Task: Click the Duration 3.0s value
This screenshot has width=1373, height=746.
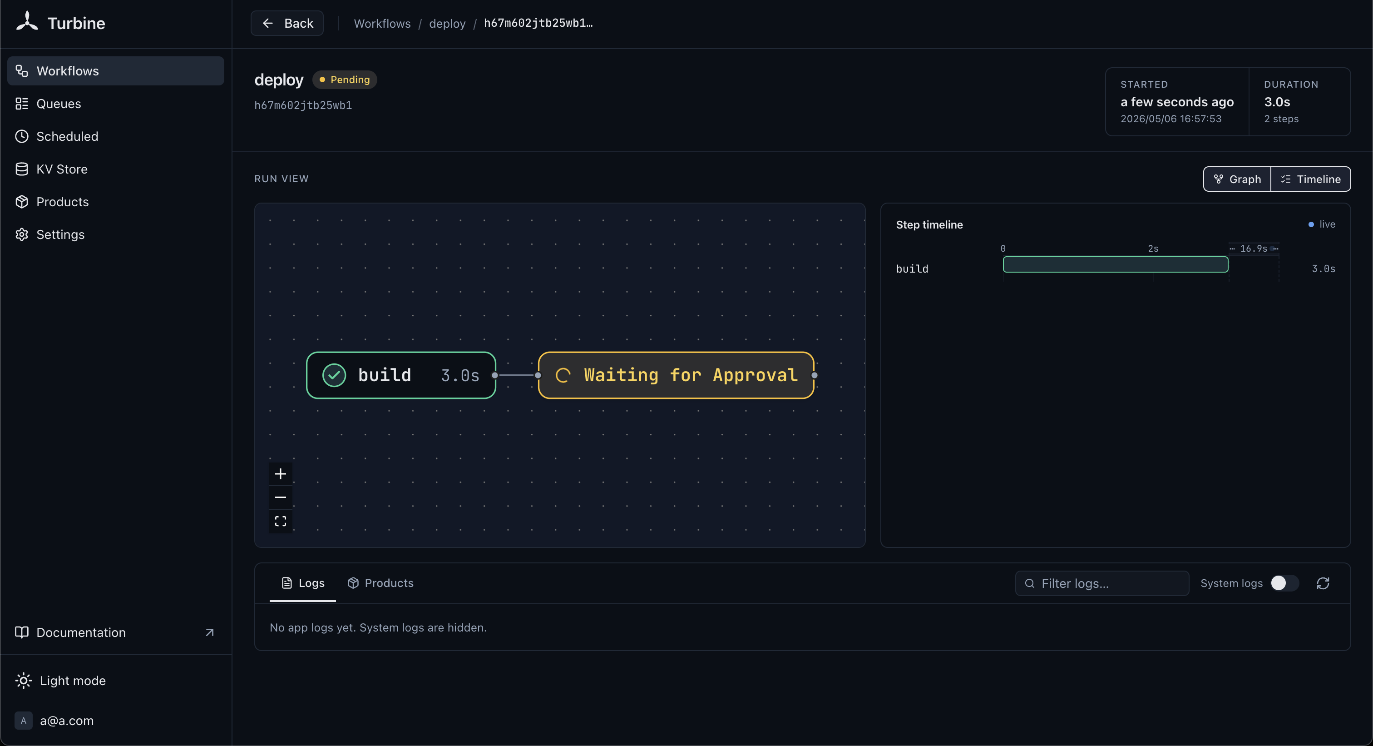Action: pyautogui.click(x=1277, y=102)
